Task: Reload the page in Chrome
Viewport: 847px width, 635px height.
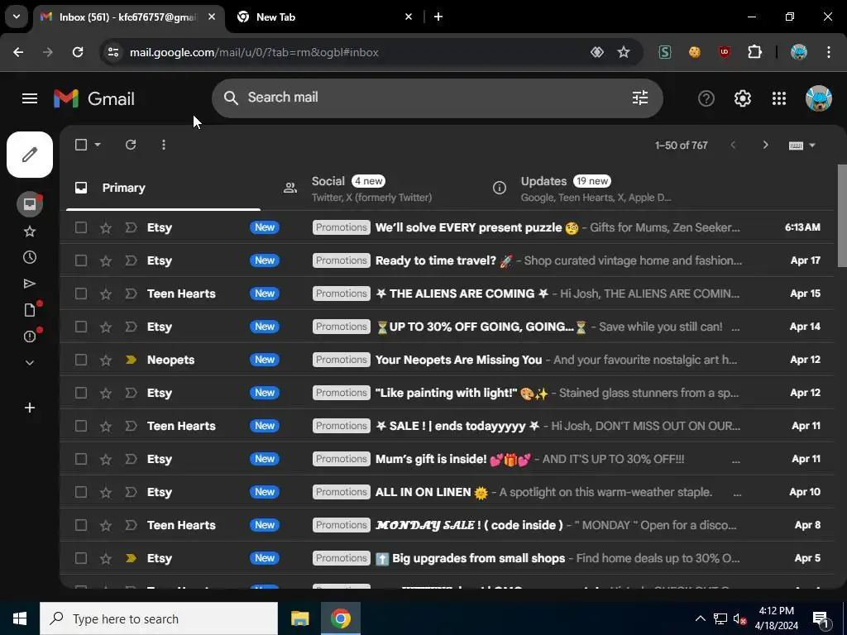Action: tap(78, 52)
